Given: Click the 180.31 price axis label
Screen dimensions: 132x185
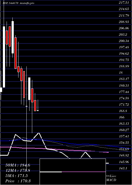Looking at the screenshot, I should [124, 85].
